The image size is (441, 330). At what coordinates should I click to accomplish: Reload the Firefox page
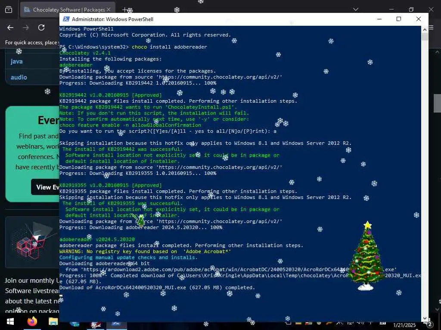[41, 27]
